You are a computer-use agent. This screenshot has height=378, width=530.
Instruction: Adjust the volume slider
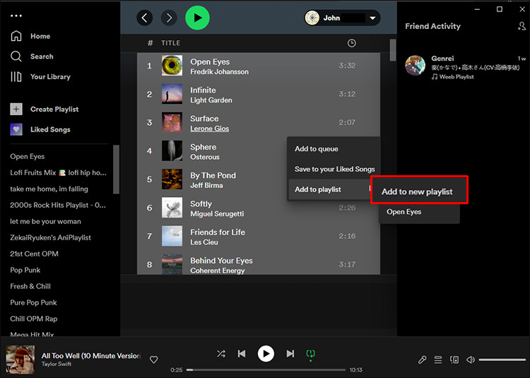pos(502,360)
